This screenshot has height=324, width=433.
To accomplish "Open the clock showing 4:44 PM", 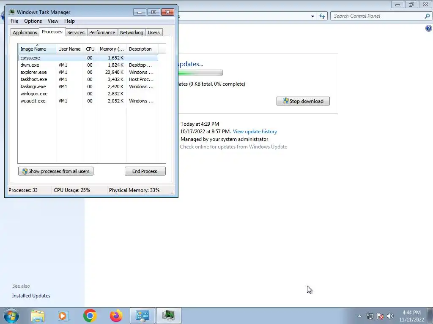I will 411,316.
